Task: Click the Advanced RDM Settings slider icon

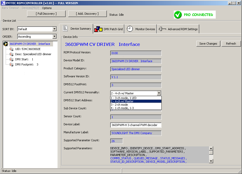Action: (162, 29)
